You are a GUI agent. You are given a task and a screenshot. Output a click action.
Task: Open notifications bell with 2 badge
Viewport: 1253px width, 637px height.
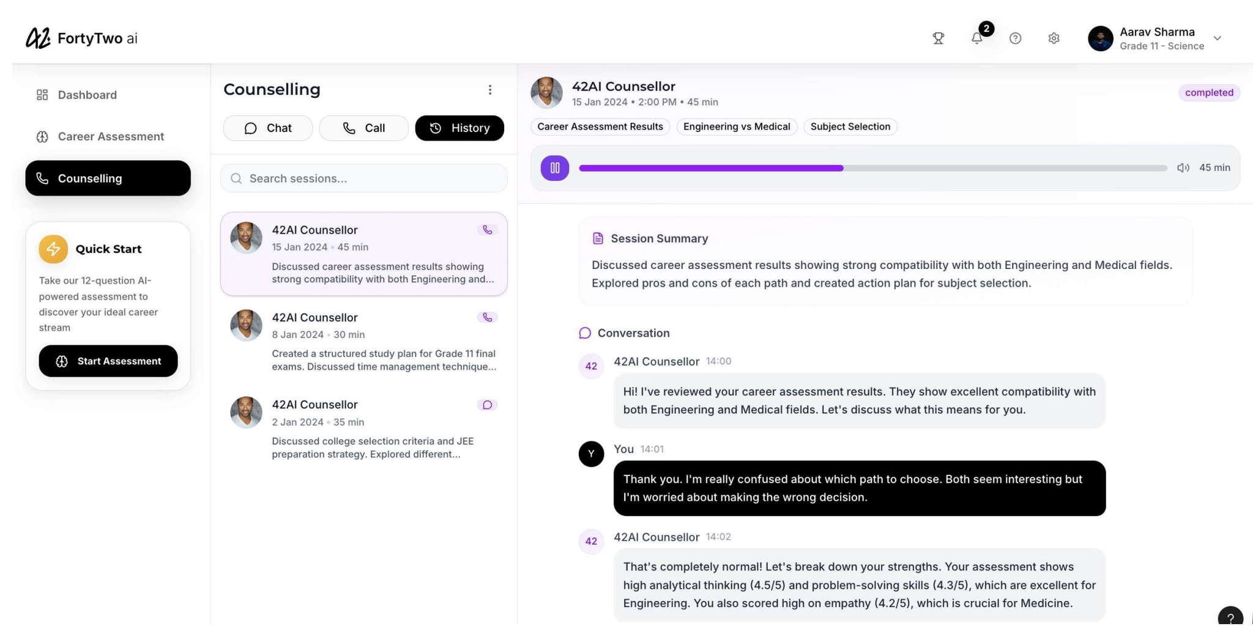pyautogui.click(x=977, y=38)
